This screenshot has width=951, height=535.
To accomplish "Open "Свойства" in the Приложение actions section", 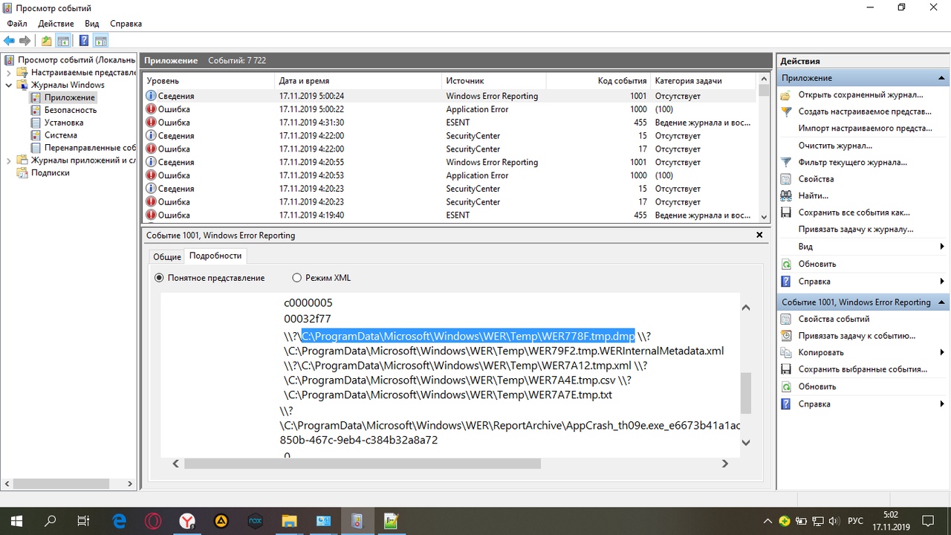I will (816, 179).
